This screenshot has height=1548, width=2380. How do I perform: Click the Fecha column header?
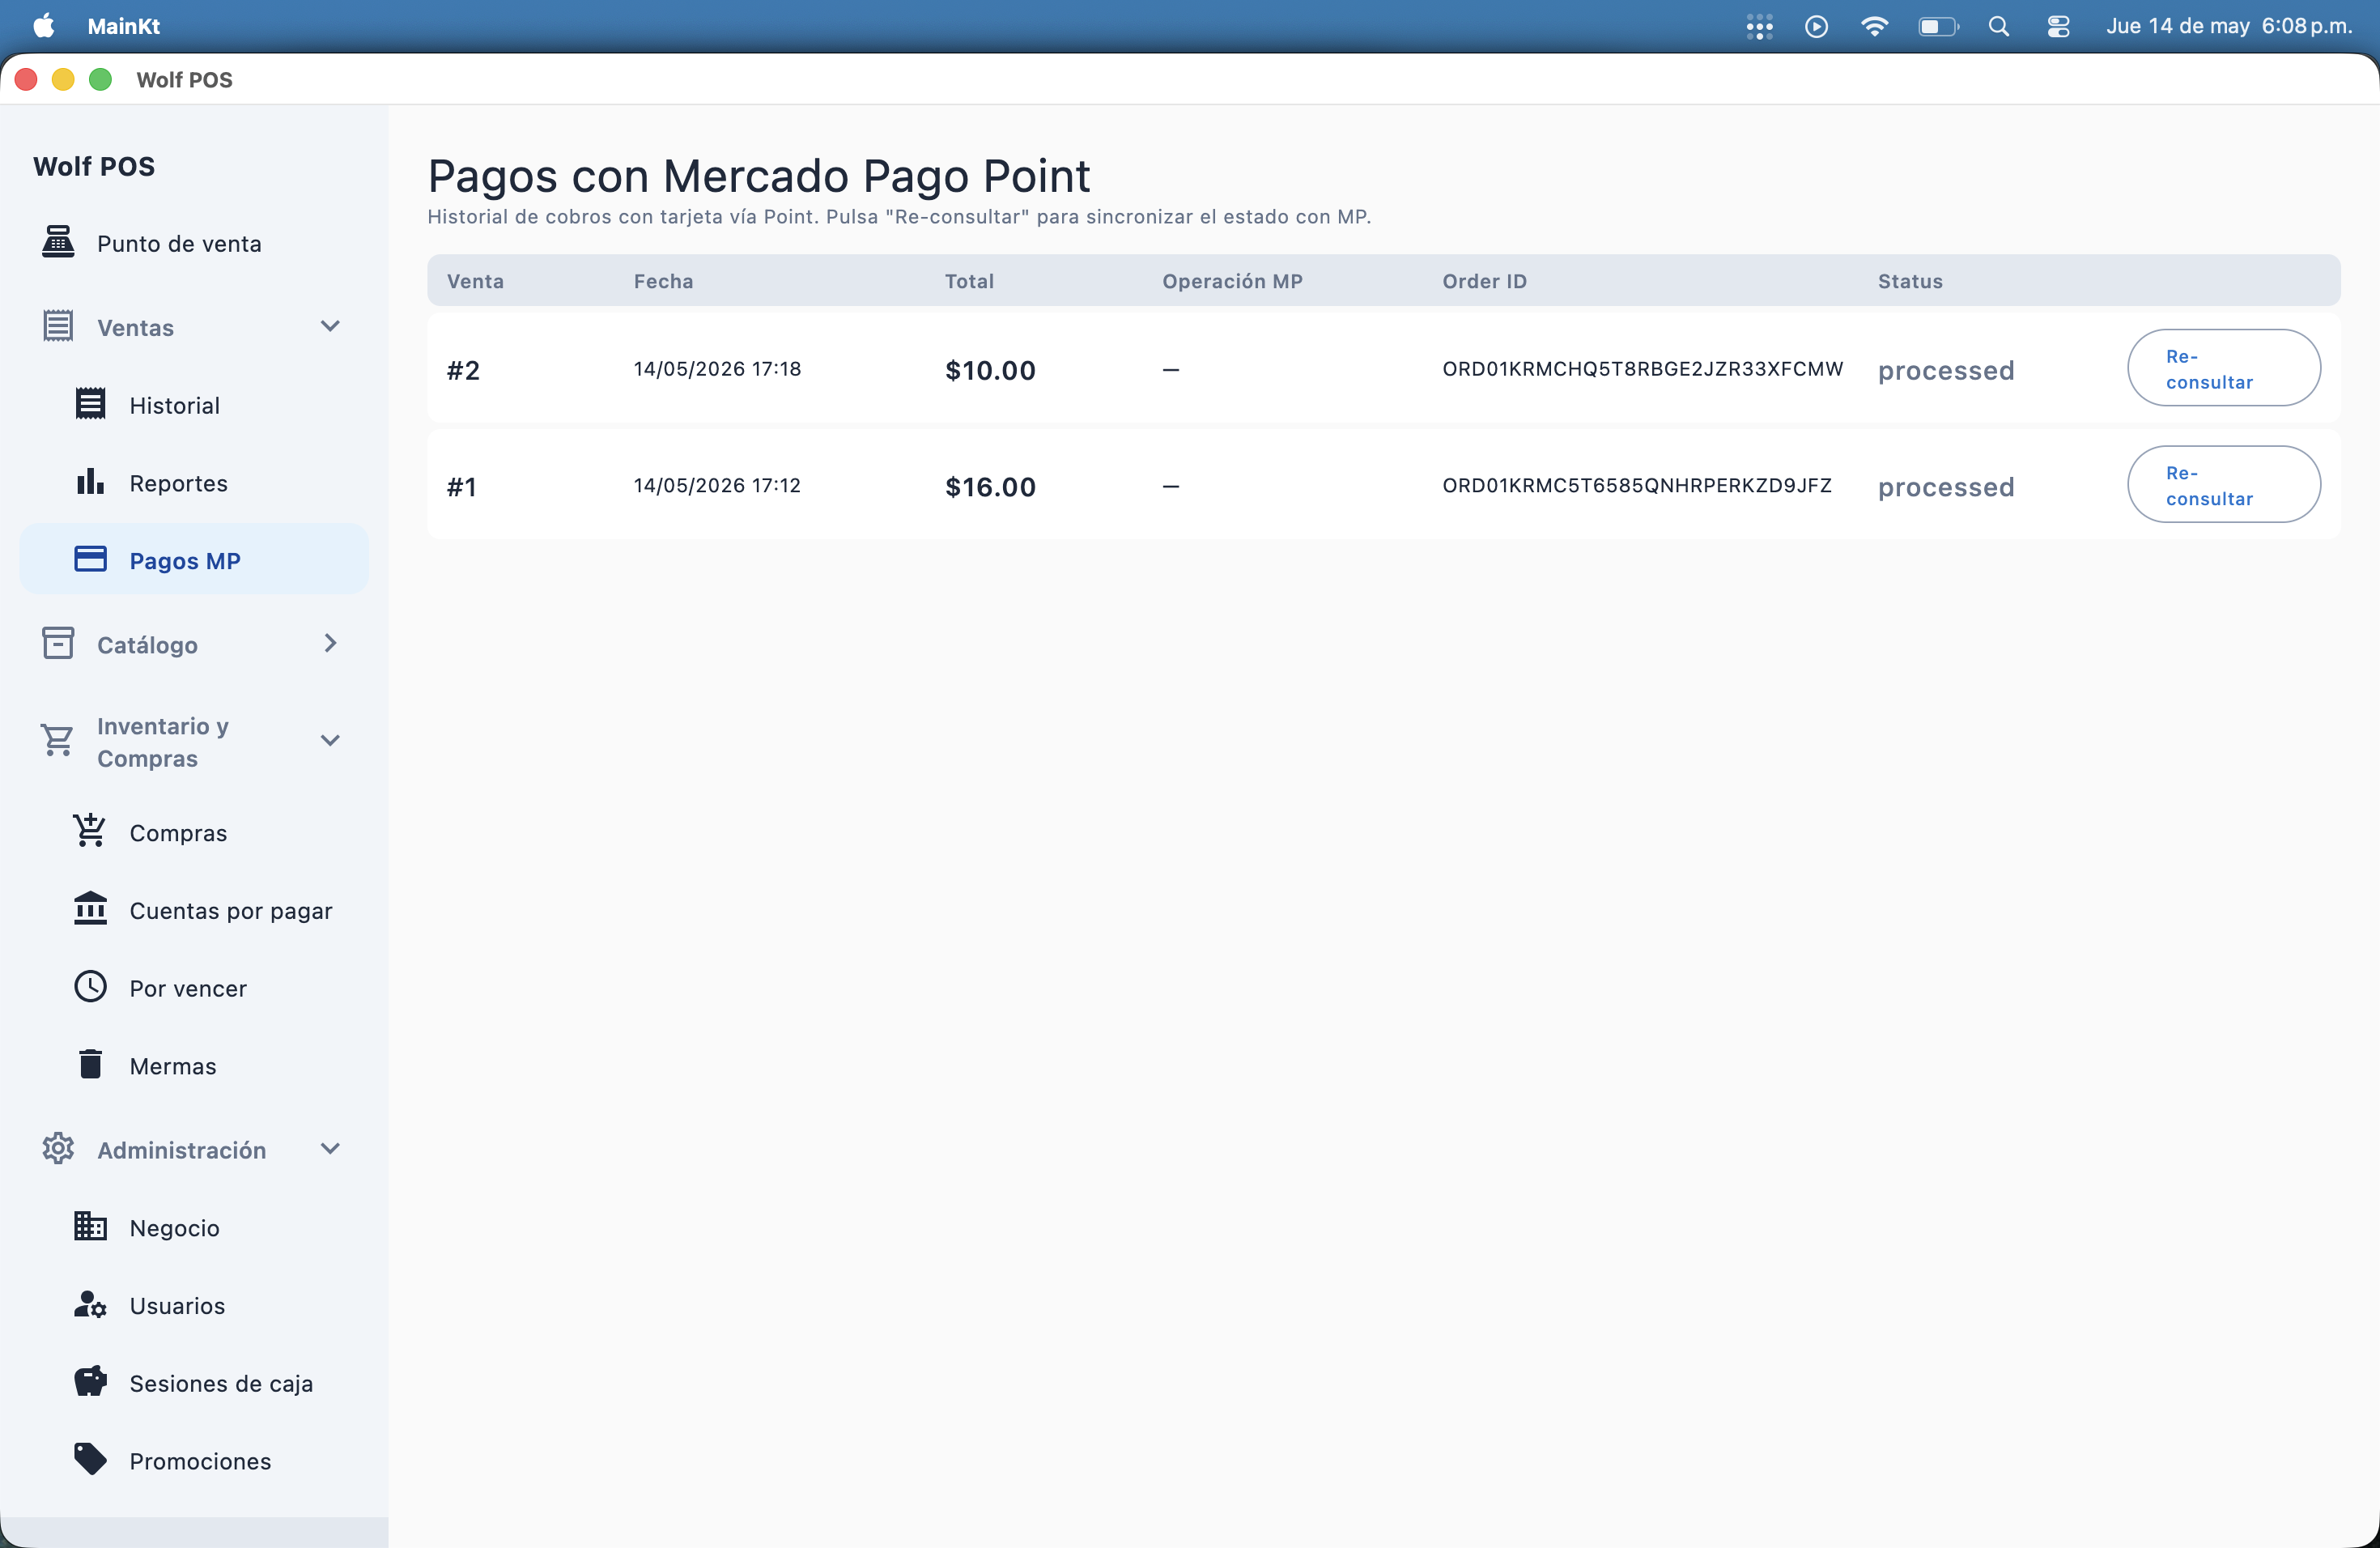pos(663,281)
